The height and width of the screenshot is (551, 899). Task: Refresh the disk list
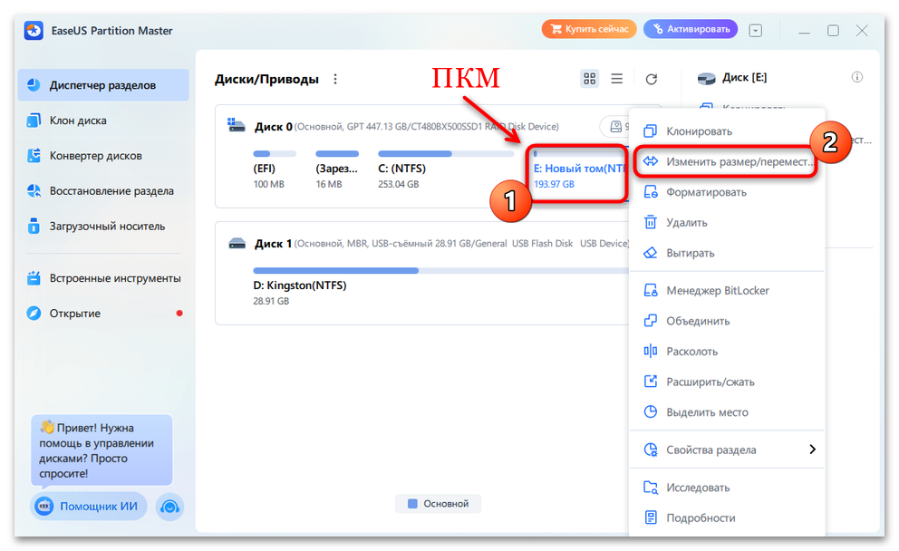(652, 79)
